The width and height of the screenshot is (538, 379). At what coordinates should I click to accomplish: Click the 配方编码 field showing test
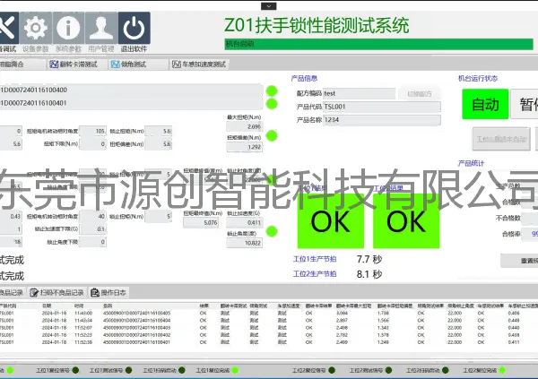(x=359, y=93)
